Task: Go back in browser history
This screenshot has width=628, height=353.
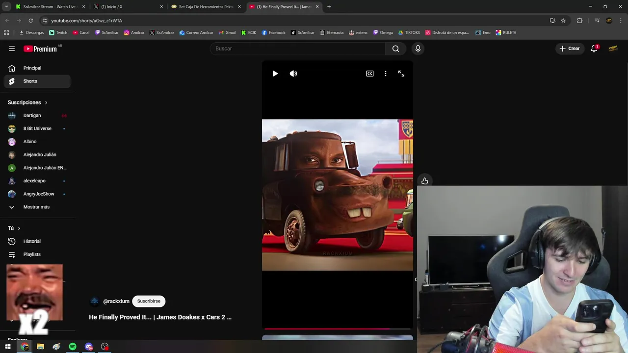Action: coord(7,21)
